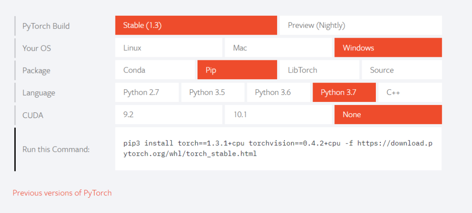
Task: Select CUDA version 10.1
Action: pyautogui.click(x=278, y=115)
